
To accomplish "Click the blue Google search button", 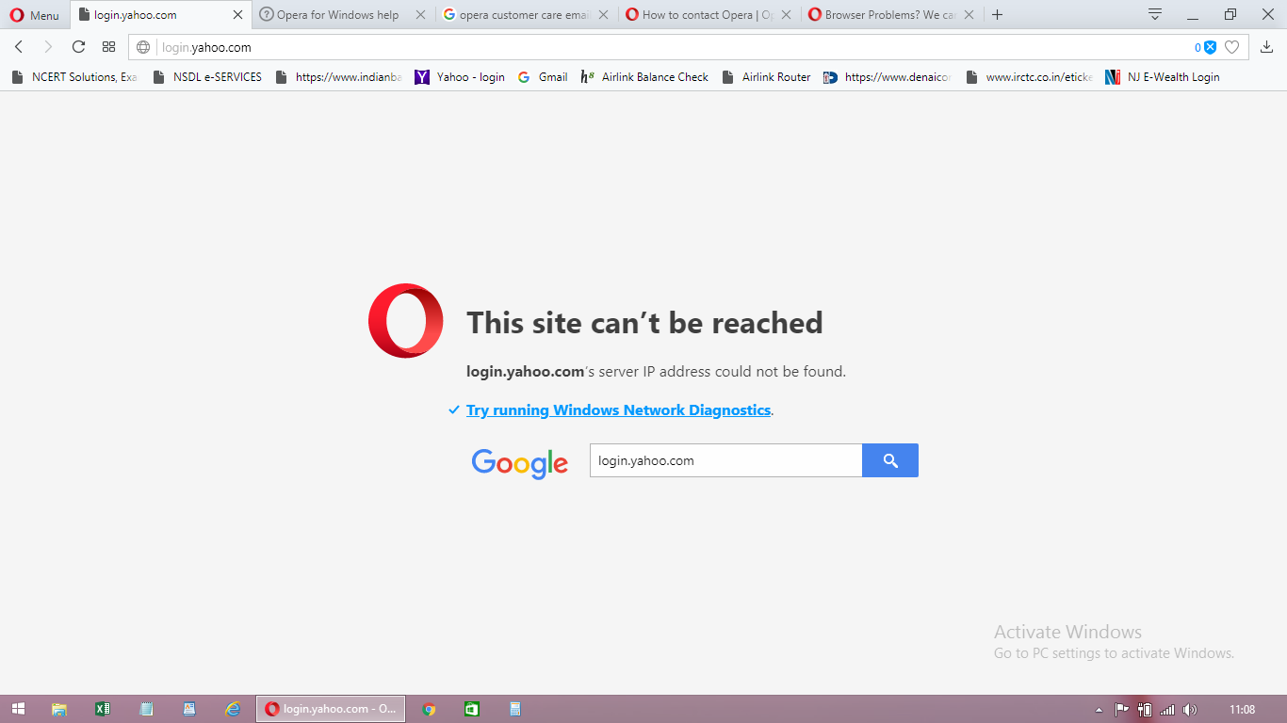I will point(889,460).
